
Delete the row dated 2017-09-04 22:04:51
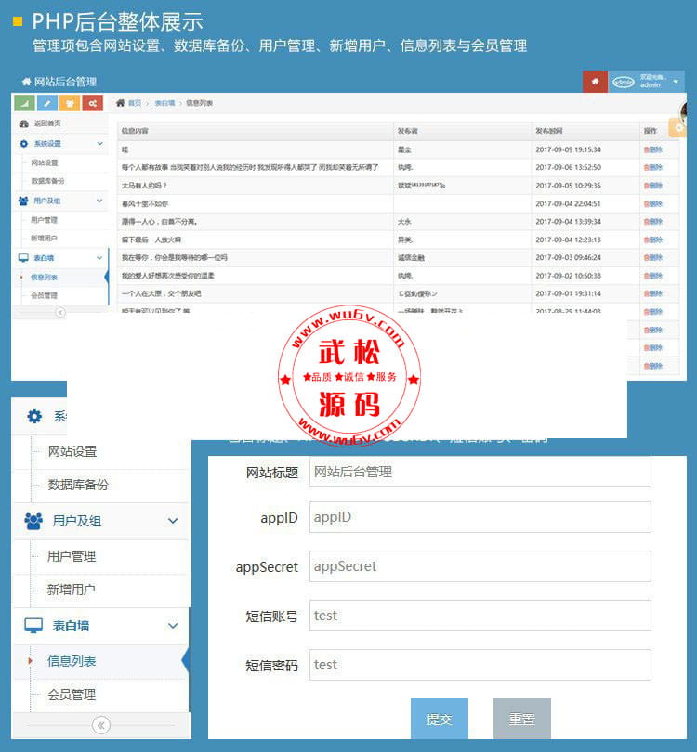pos(652,204)
